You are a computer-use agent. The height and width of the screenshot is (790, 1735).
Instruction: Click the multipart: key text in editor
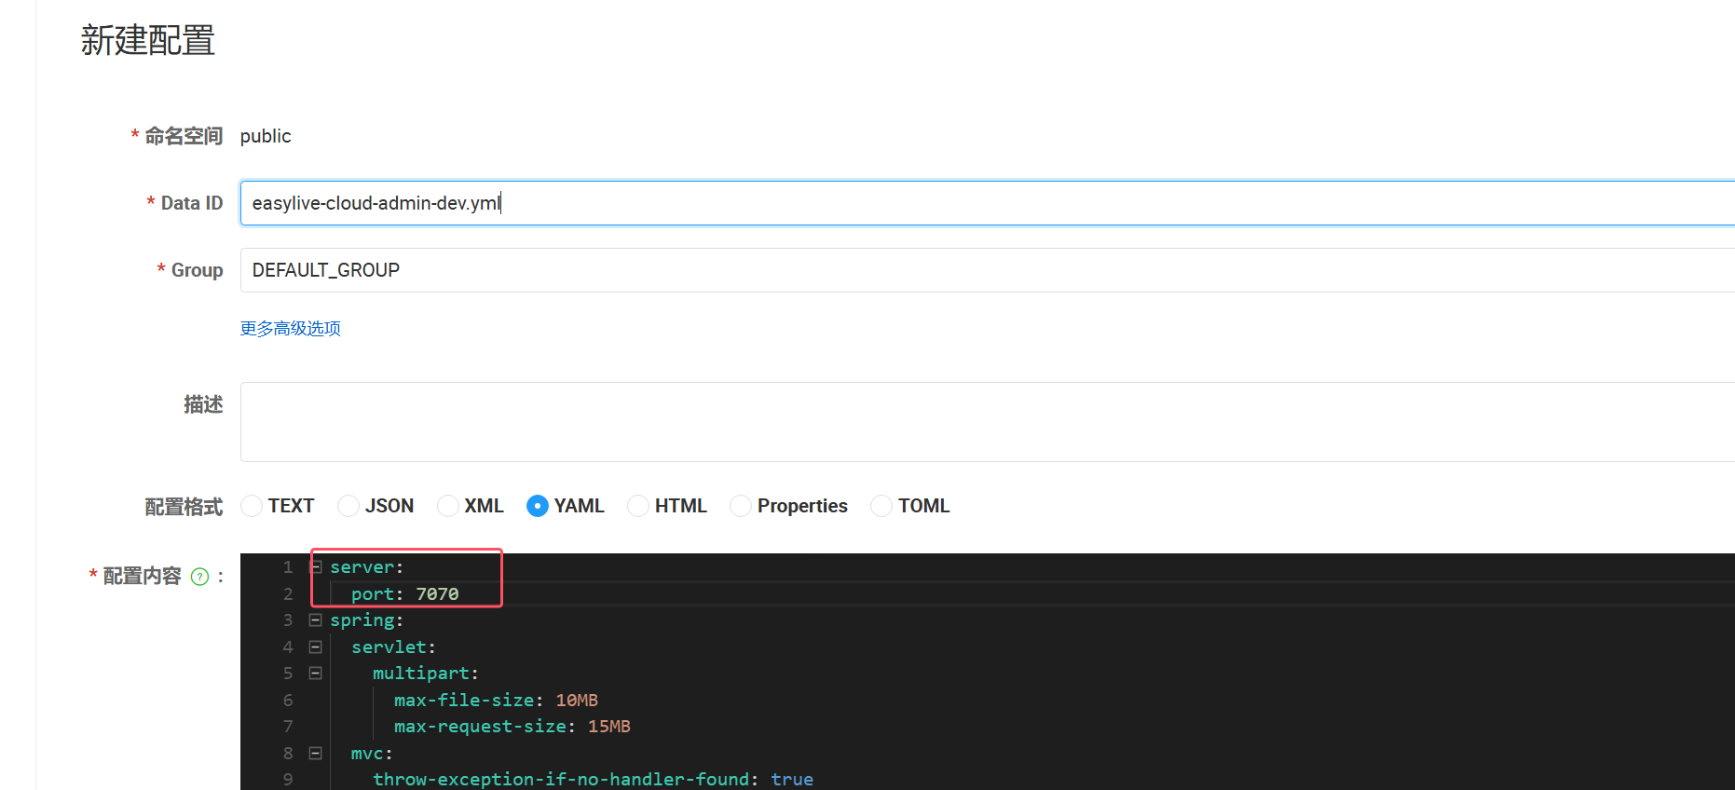(426, 674)
